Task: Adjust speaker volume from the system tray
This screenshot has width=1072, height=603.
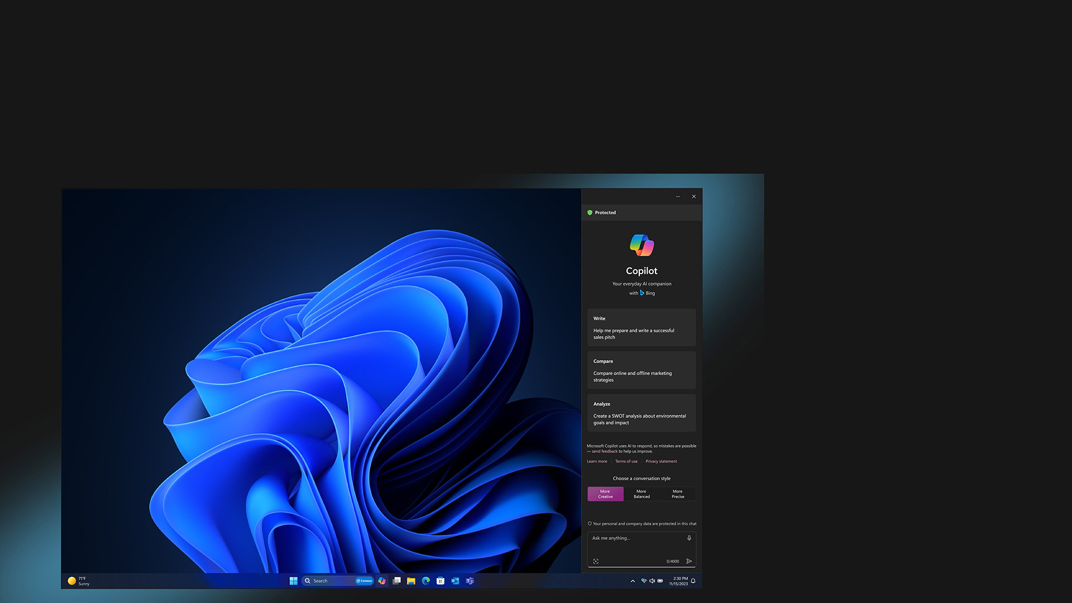Action: click(x=652, y=581)
